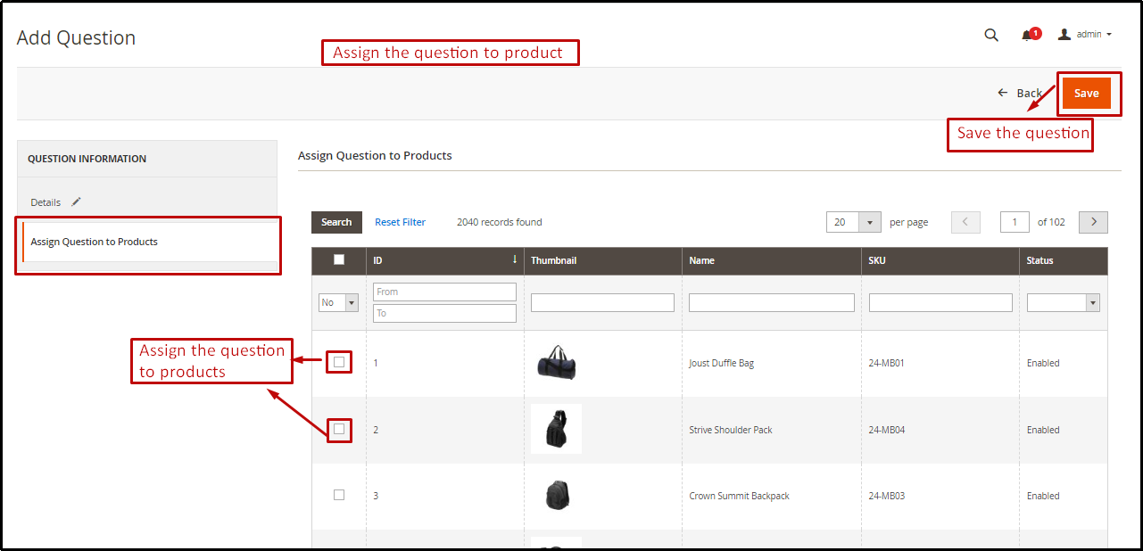Check the Joust Duffle Bag row checkbox
The image size is (1143, 551).
click(338, 362)
